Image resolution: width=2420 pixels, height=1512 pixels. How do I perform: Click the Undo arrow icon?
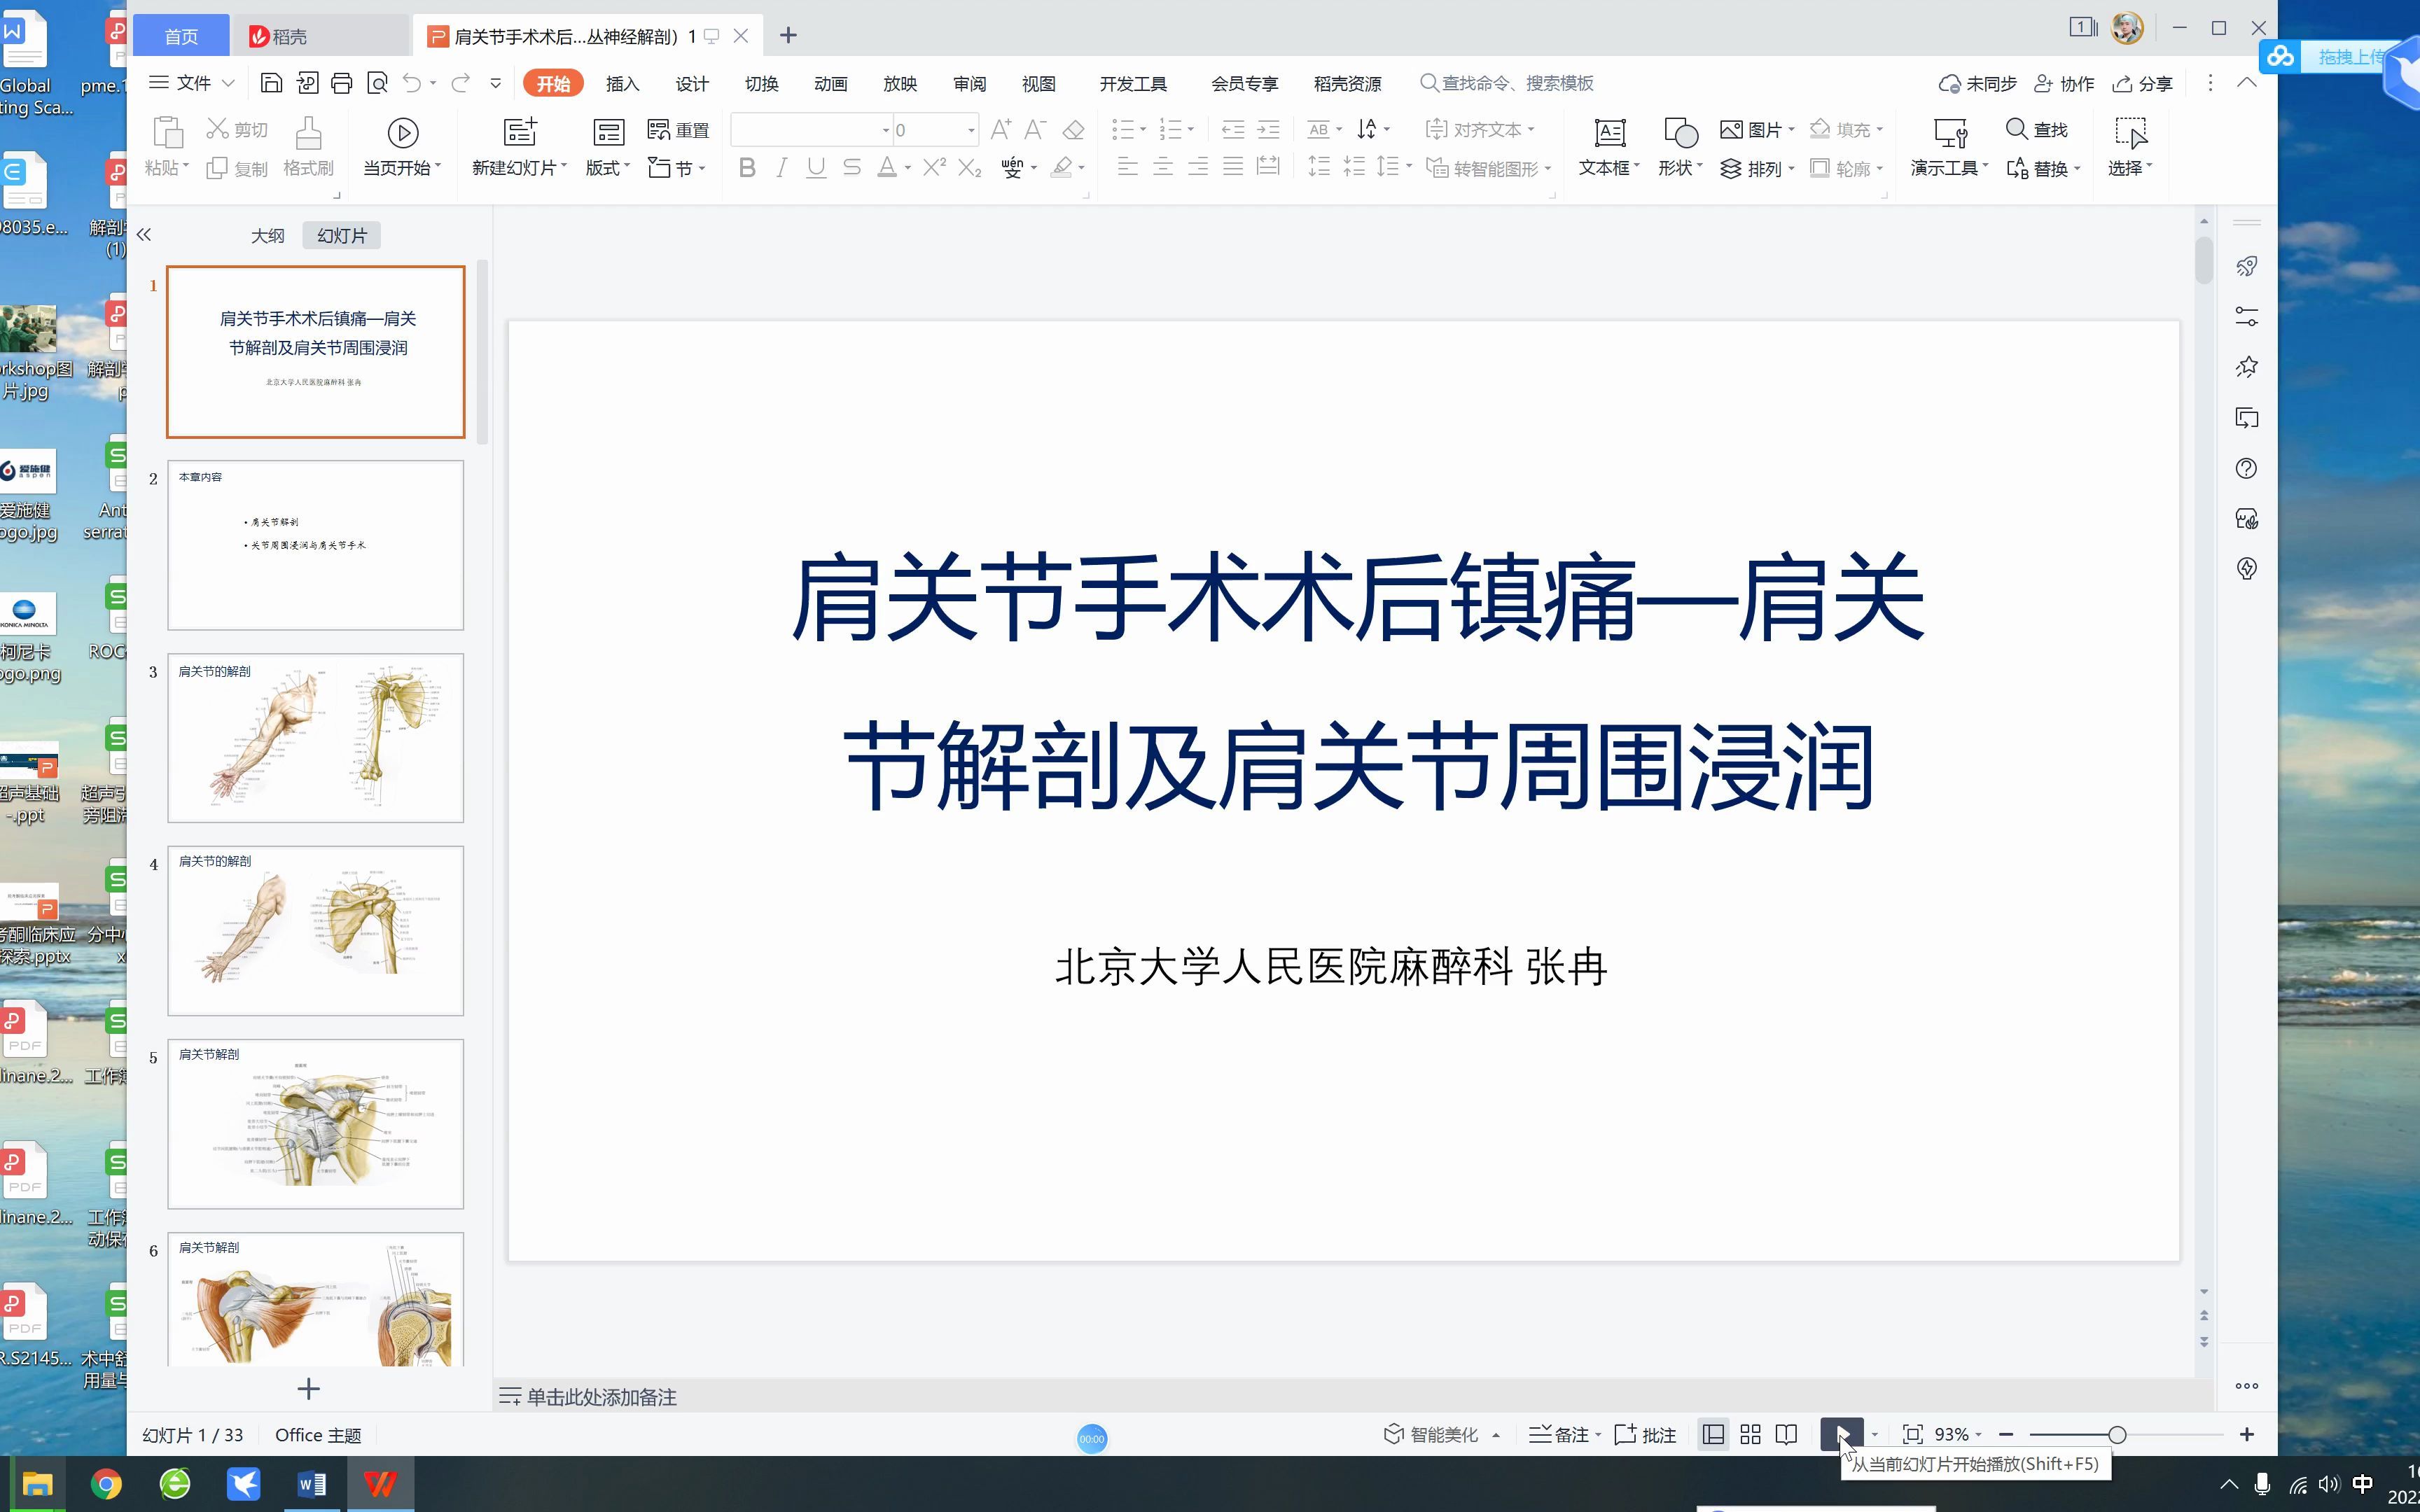tap(412, 83)
